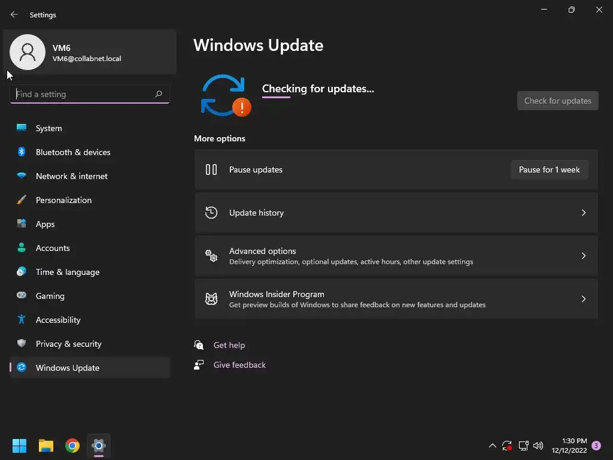Click the Checking for updates status text
613x460 pixels.
[318, 89]
